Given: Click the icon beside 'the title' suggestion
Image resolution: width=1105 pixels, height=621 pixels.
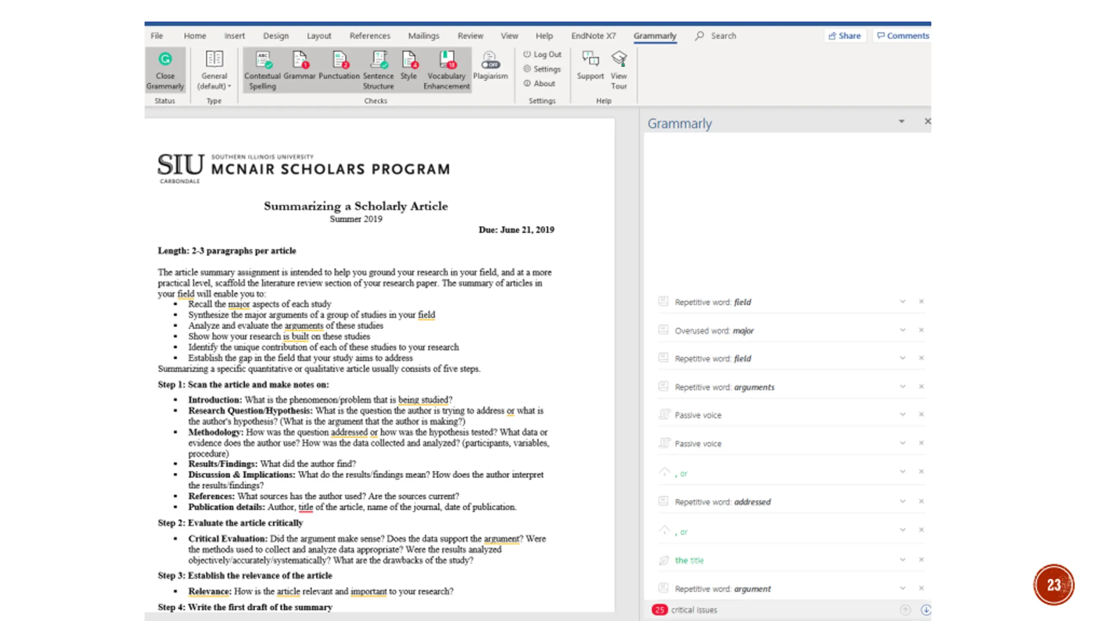Looking at the screenshot, I should [x=663, y=560].
